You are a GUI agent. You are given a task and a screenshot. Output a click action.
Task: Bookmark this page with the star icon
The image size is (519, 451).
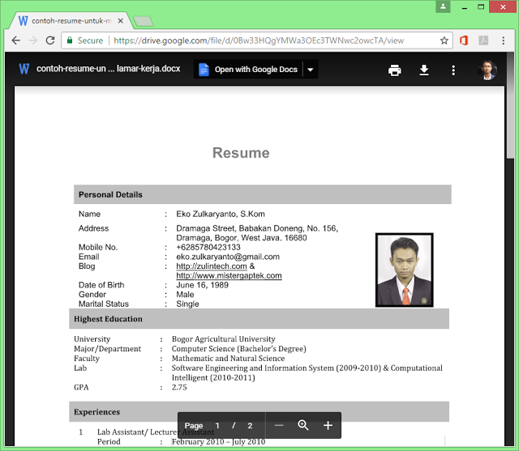pos(444,40)
